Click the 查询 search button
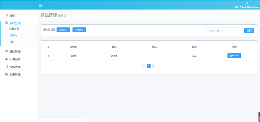Screen dimensions: 260x122 pos(249,31)
